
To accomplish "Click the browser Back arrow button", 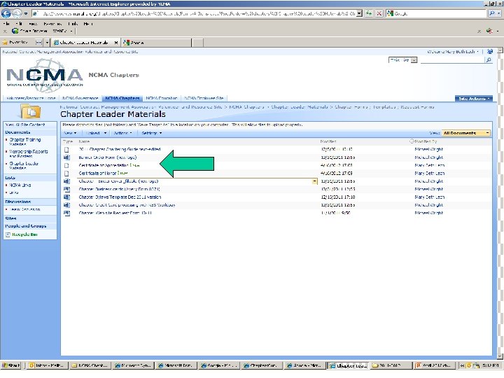I will (6, 13).
